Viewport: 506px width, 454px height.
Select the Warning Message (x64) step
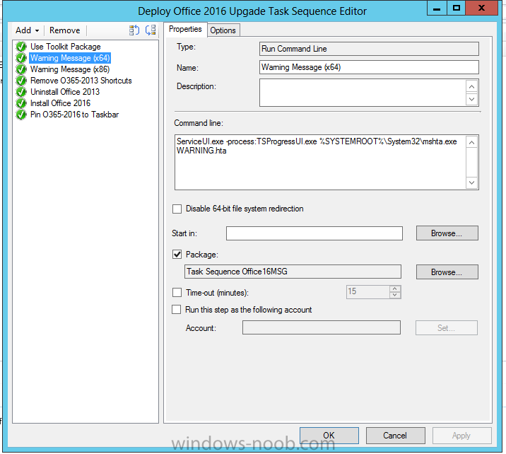pos(70,58)
